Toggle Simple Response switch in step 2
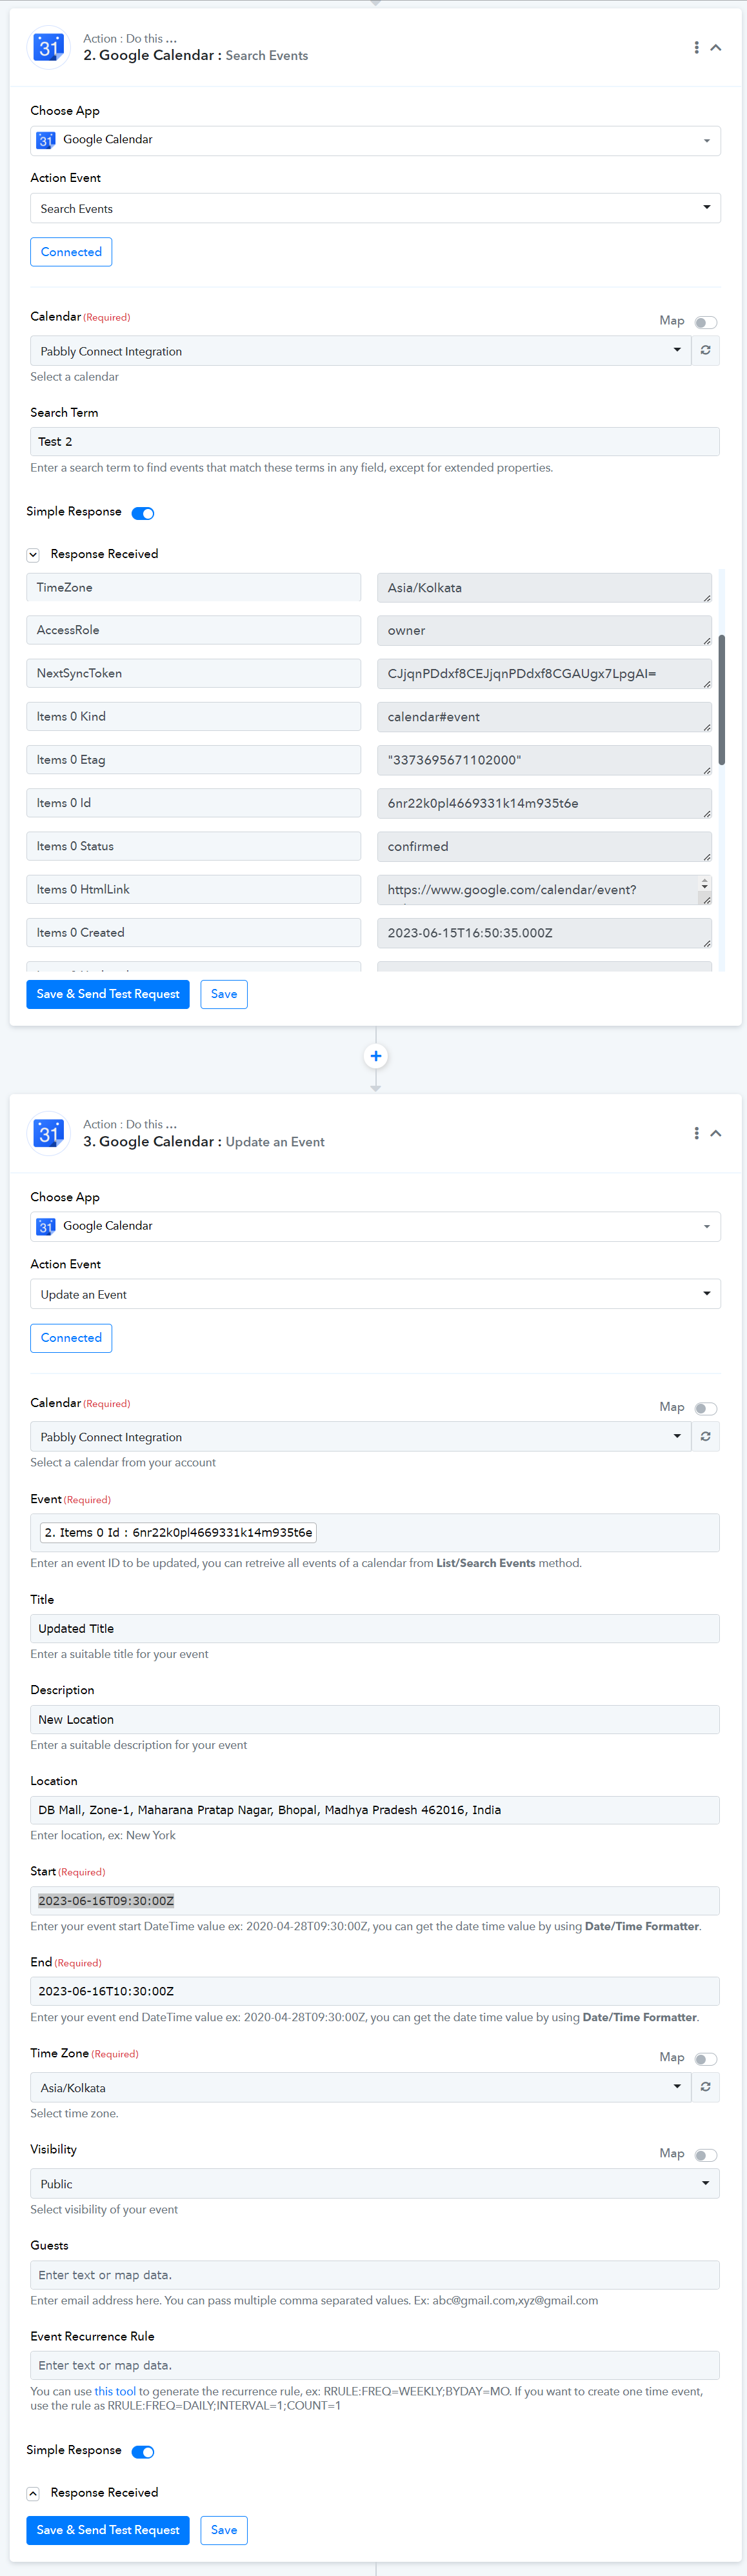747x2576 pixels. pyautogui.click(x=143, y=513)
